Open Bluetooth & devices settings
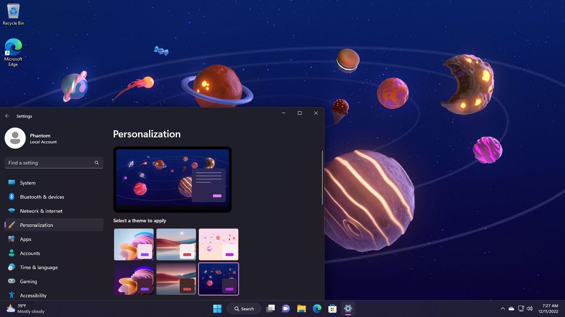 pyautogui.click(x=42, y=197)
